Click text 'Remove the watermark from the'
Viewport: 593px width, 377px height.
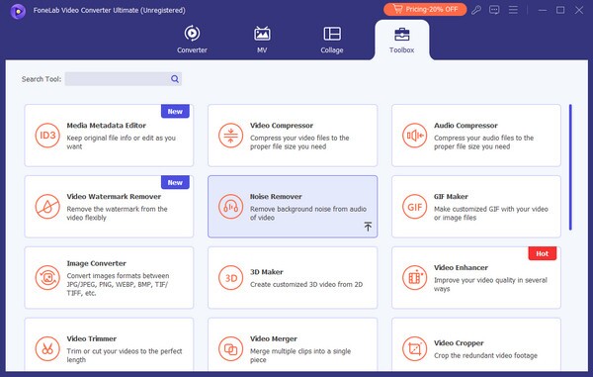pos(117,209)
